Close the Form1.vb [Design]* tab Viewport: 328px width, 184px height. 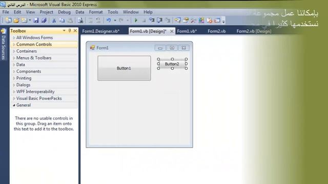172,31
